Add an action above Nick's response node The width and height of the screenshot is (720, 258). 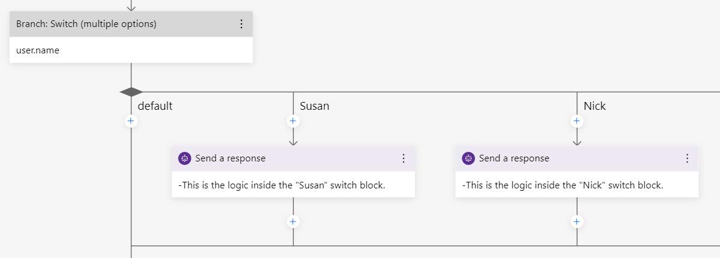coord(576,121)
